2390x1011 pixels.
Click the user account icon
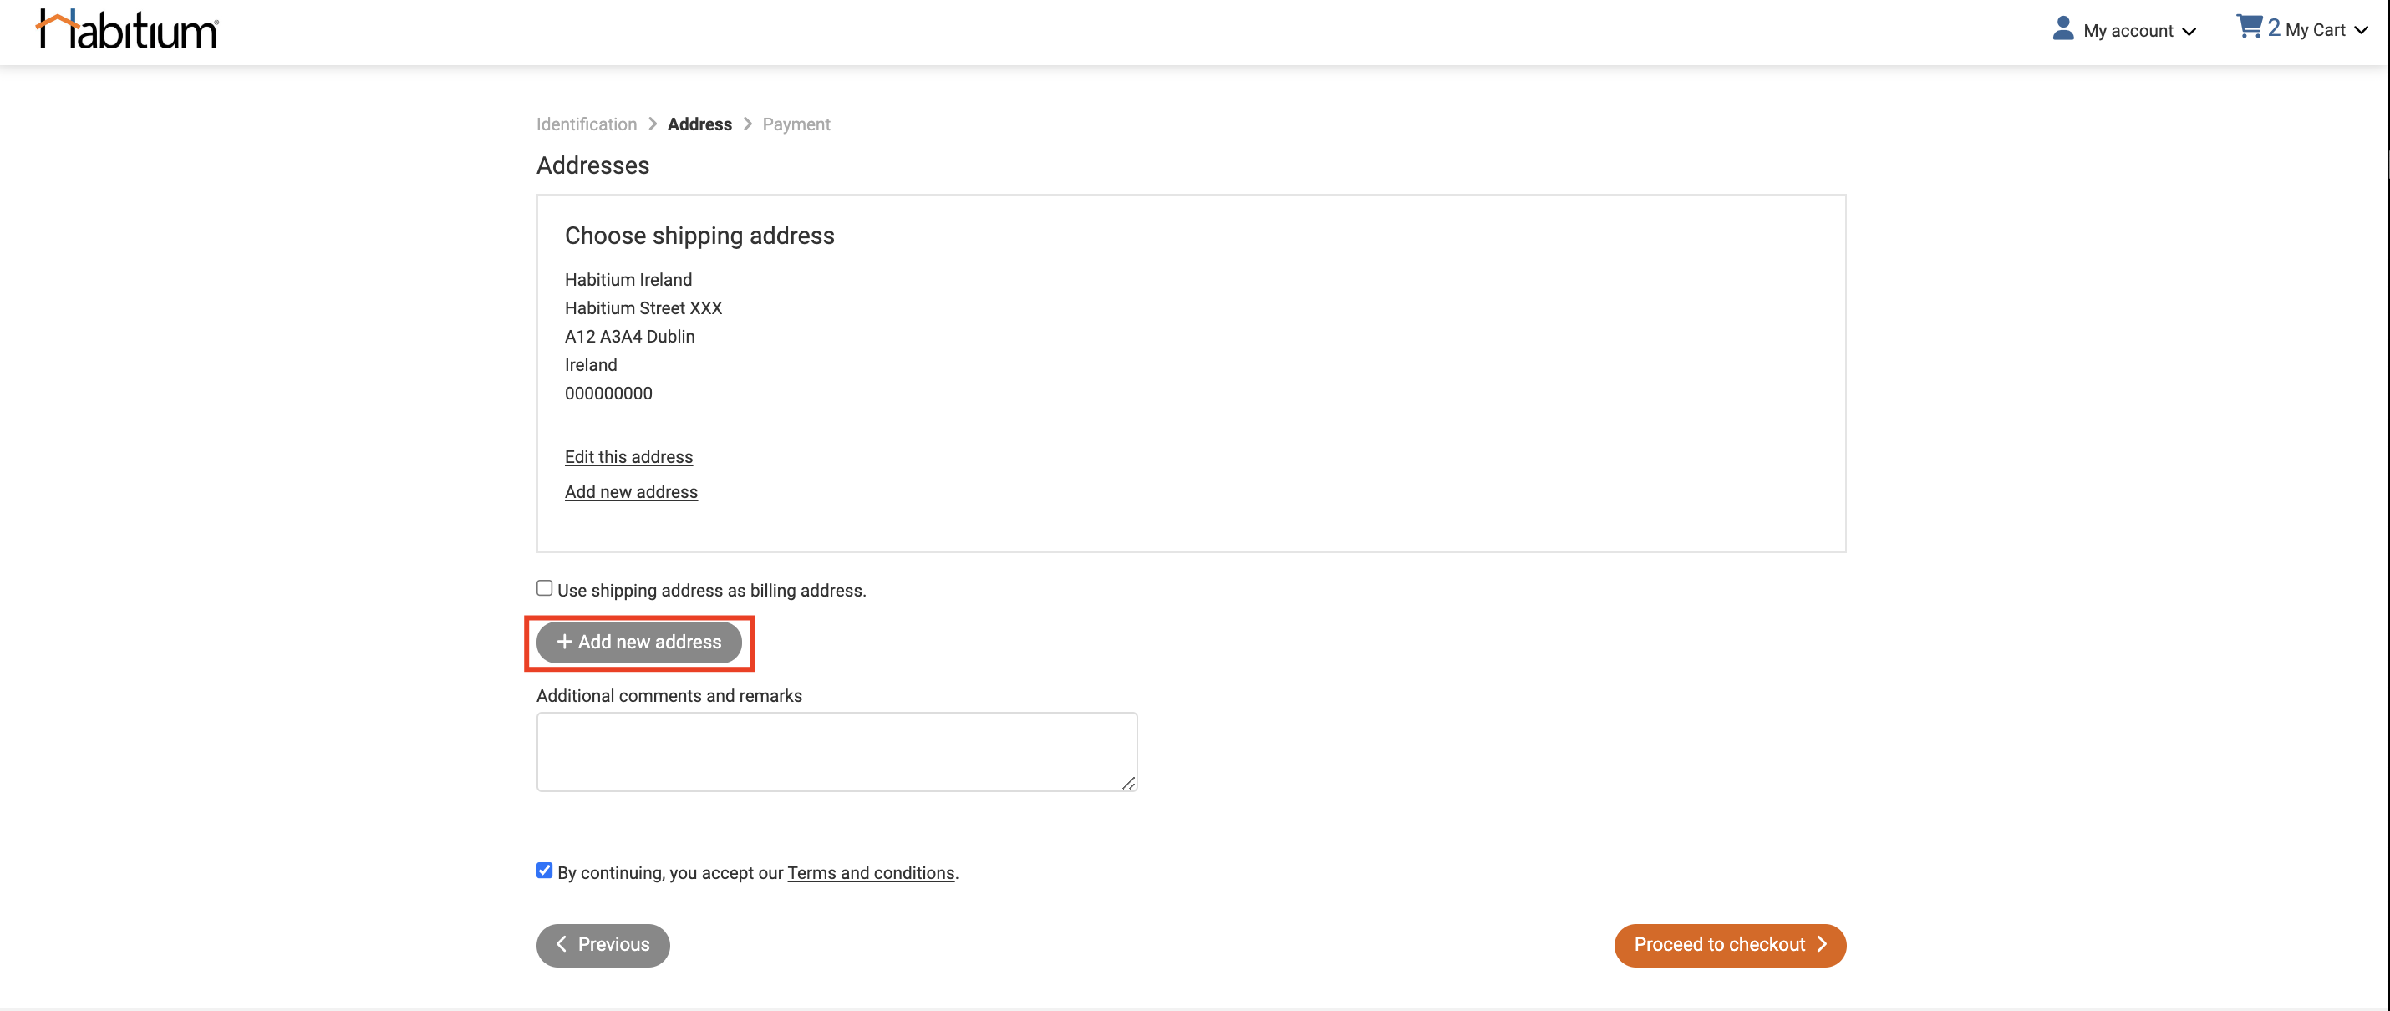tap(2062, 28)
